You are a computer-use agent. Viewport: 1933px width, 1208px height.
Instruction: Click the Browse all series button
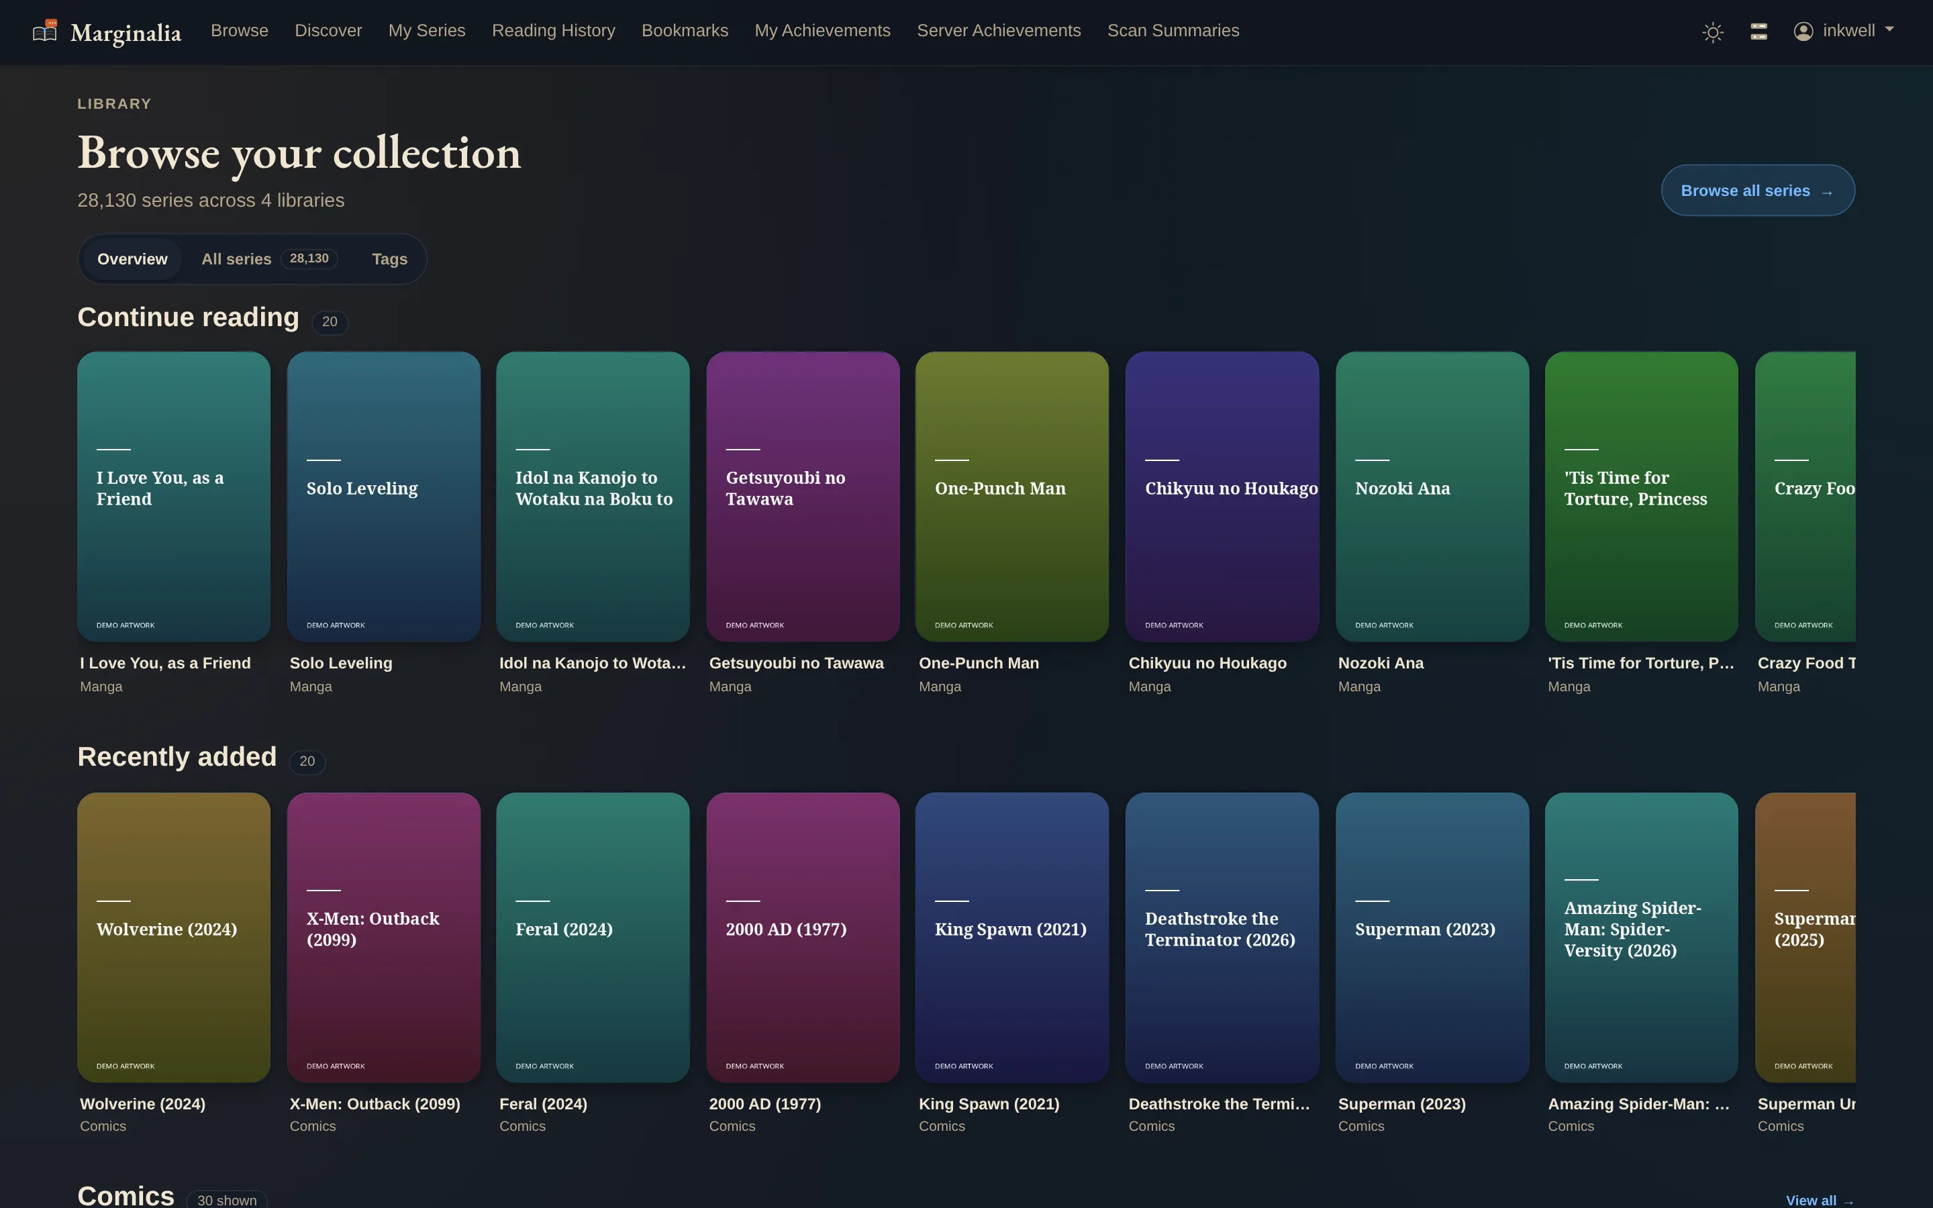coord(1757,190)
